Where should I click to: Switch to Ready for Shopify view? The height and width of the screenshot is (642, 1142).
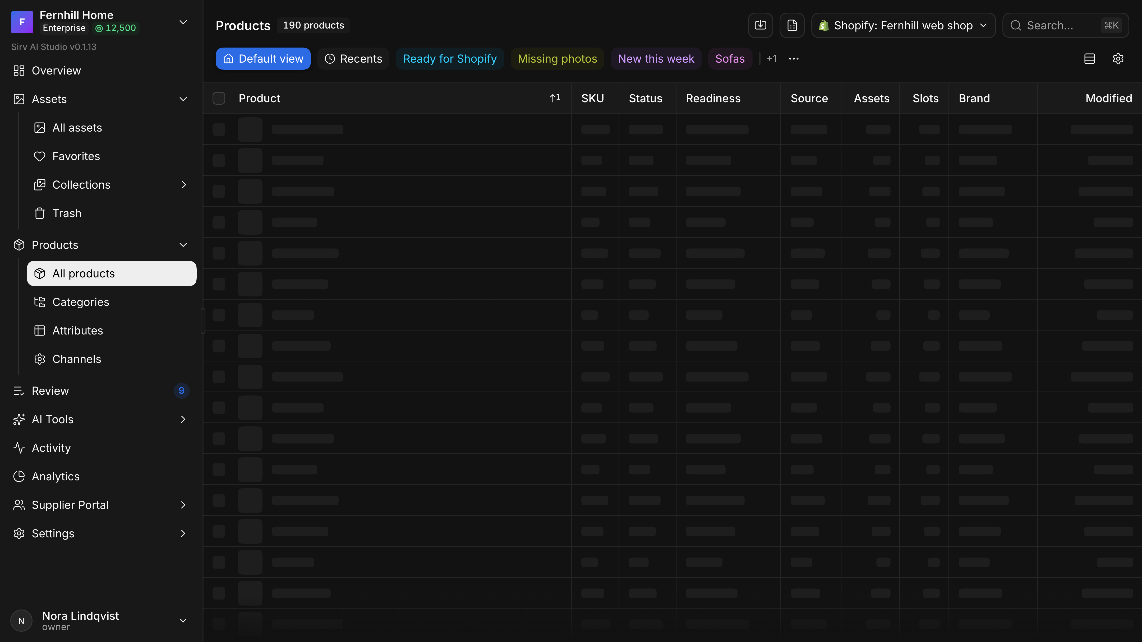(x=449, y=58)
